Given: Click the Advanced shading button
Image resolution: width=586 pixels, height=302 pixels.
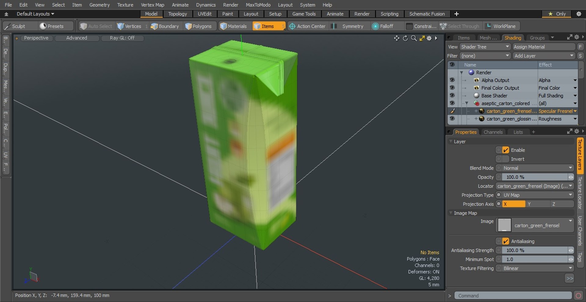Looking at the screenshot, I should (77, 38).
